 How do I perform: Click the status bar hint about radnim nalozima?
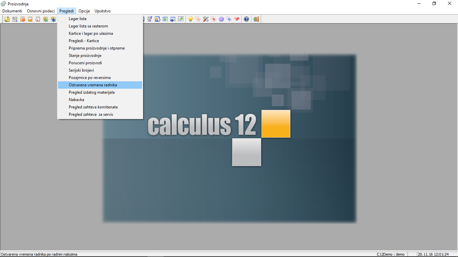coord(39,254)
